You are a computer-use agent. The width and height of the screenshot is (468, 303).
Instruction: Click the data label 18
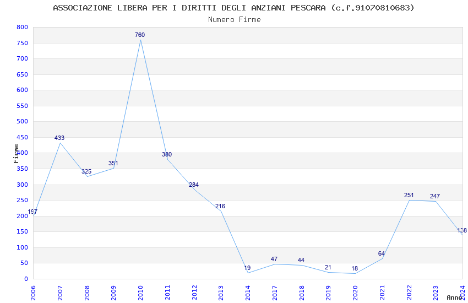(x=355, y=269)
